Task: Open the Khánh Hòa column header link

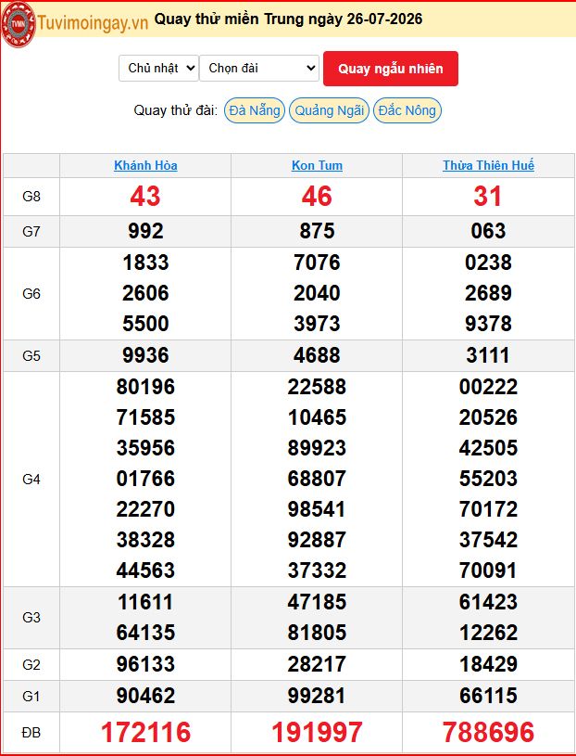Action: tap(145, 165)
